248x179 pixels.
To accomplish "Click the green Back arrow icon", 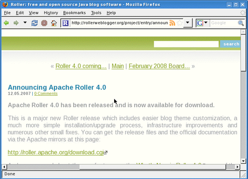I will click(x=6, y=23).
